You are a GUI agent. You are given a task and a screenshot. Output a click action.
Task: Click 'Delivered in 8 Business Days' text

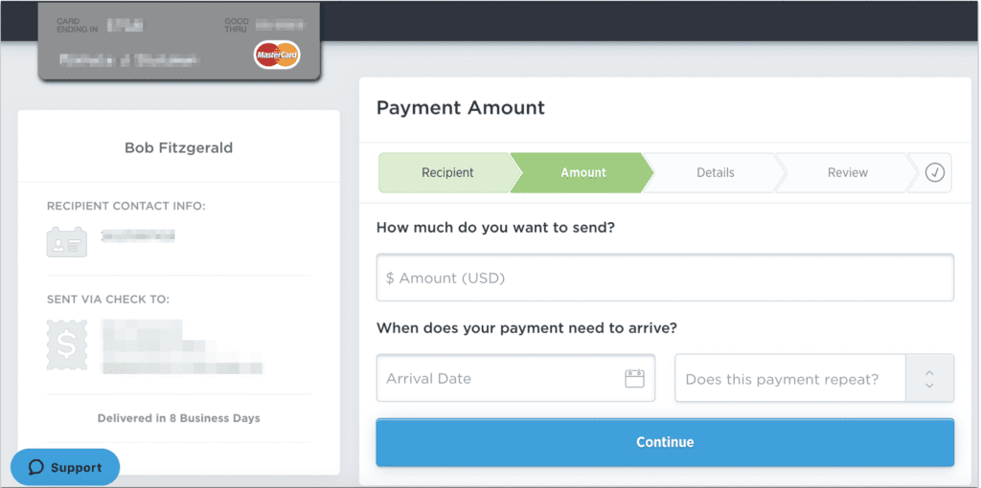[179, 418]
